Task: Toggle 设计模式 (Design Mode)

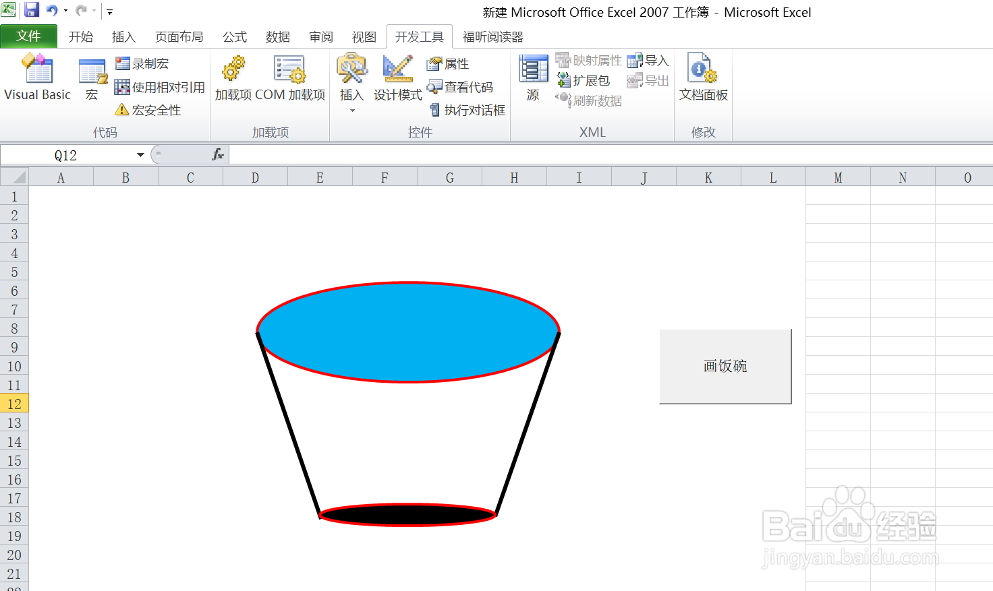Action: [x=397, y=77]
